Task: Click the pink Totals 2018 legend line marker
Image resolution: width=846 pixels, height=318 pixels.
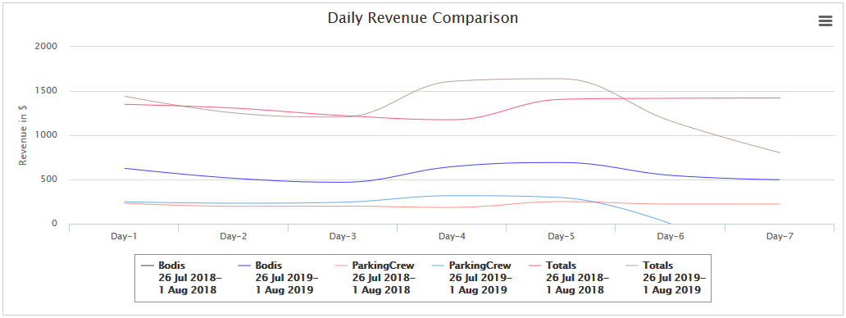Action: click(535, 266)
